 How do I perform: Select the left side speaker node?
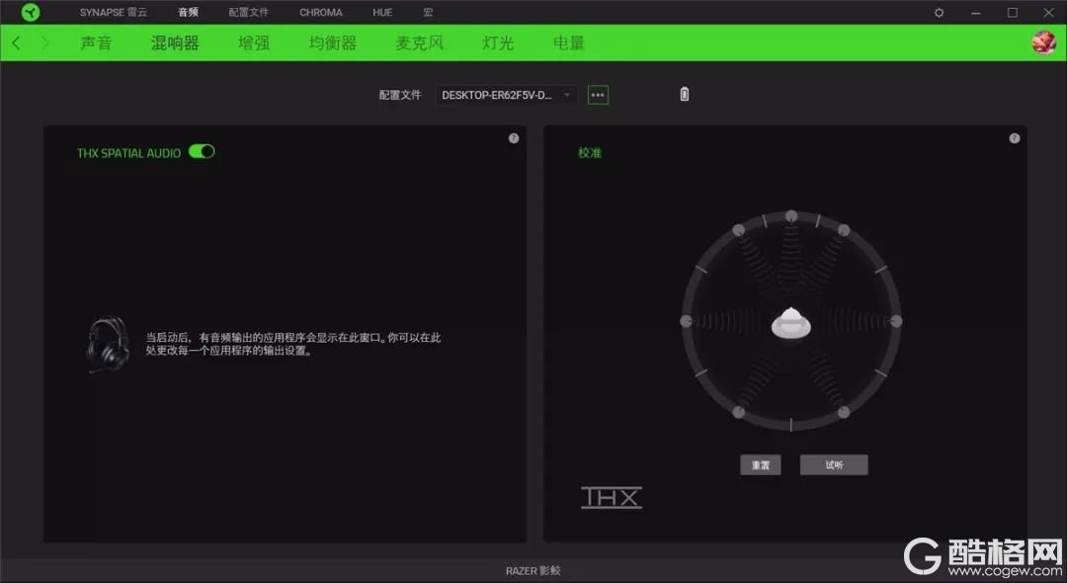(x=686, y=321)
